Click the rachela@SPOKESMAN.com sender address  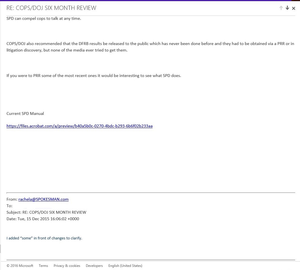[x=43, y=199]
